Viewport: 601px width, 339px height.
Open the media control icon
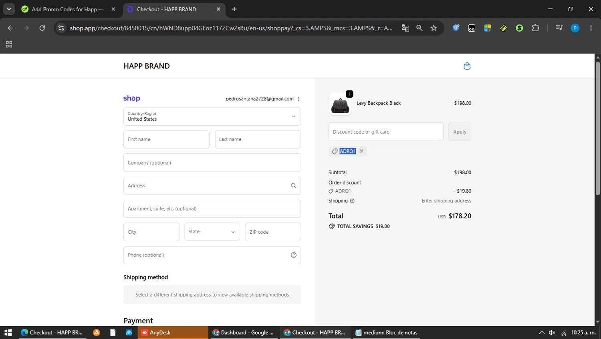tap(559, 28)
